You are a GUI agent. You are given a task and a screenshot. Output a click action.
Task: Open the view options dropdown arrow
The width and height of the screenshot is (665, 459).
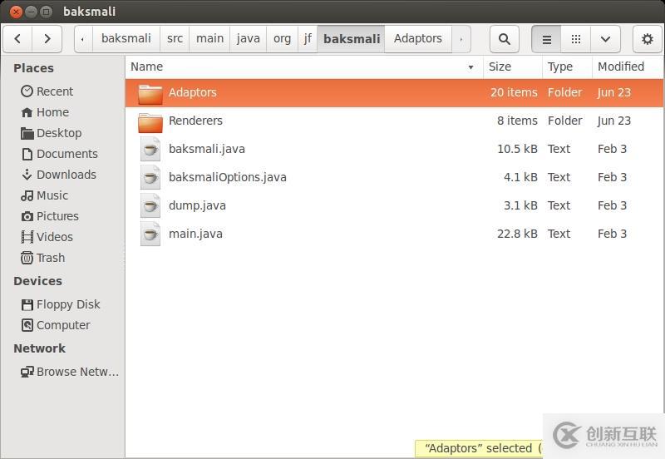tap(605, 39)
